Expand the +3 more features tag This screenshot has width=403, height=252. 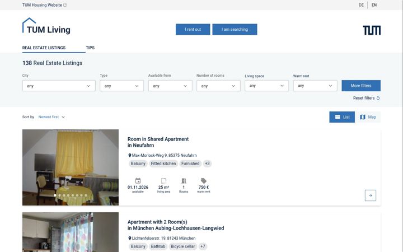click(207, 164)
